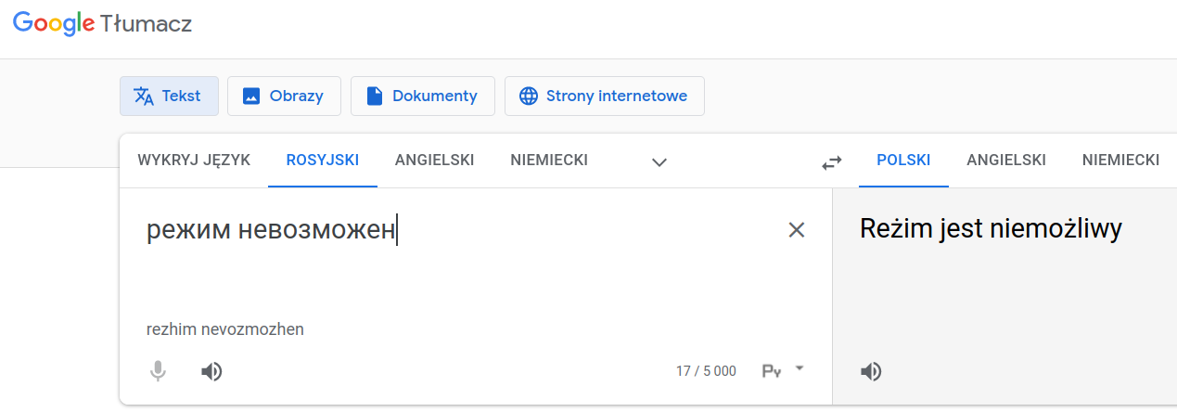Expand more source languages chevron
Screen dimensions: 1177x412
tap(659, 161)
